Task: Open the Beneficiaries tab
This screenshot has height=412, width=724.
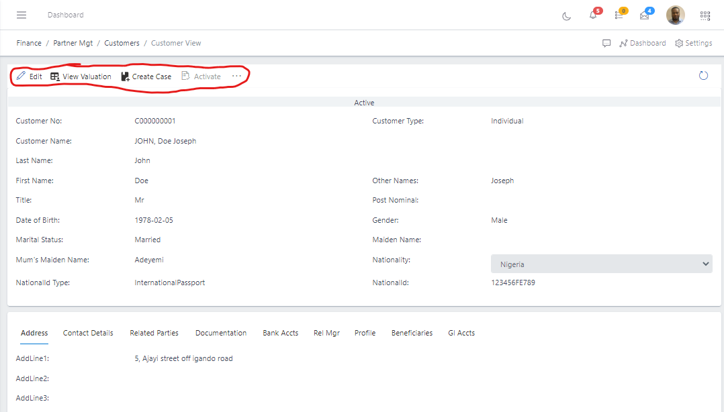Action: tap(412, 332)
